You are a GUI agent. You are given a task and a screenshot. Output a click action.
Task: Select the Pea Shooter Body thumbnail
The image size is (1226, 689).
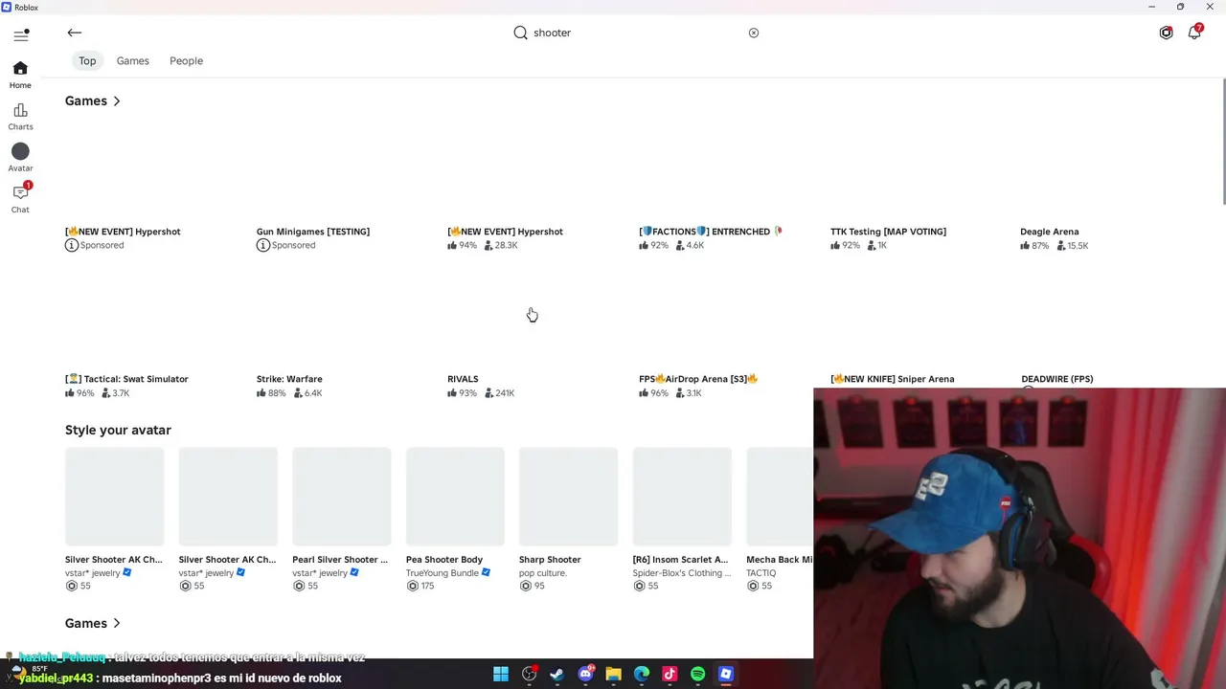[x=455, y=496]
